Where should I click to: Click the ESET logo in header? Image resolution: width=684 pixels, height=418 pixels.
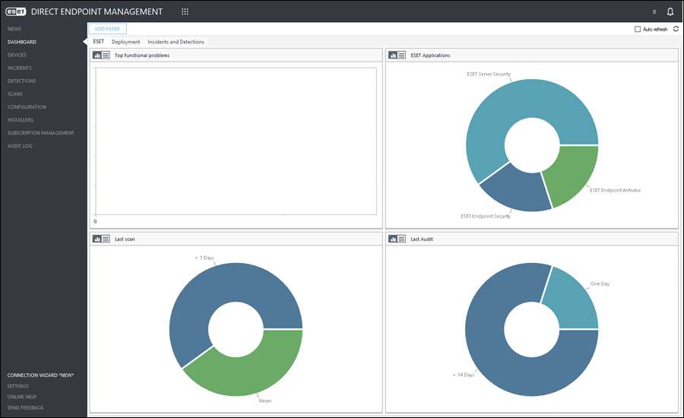point(16,12)
